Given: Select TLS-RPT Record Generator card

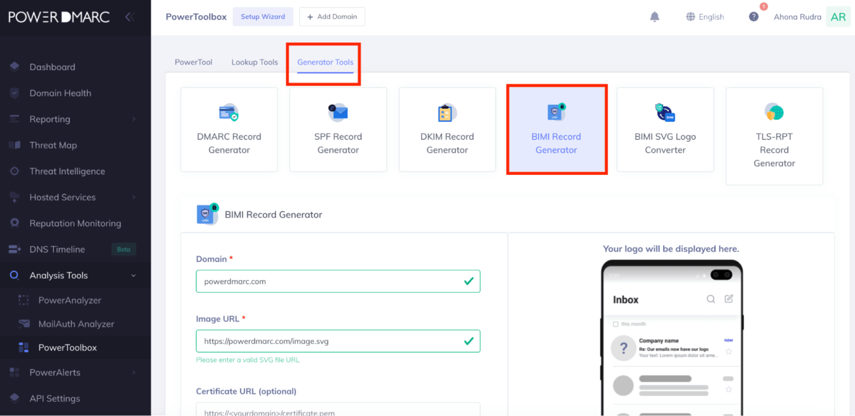Looking at the screenshot, I should (774, 136).
